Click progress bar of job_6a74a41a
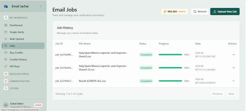 pos(170,68)
